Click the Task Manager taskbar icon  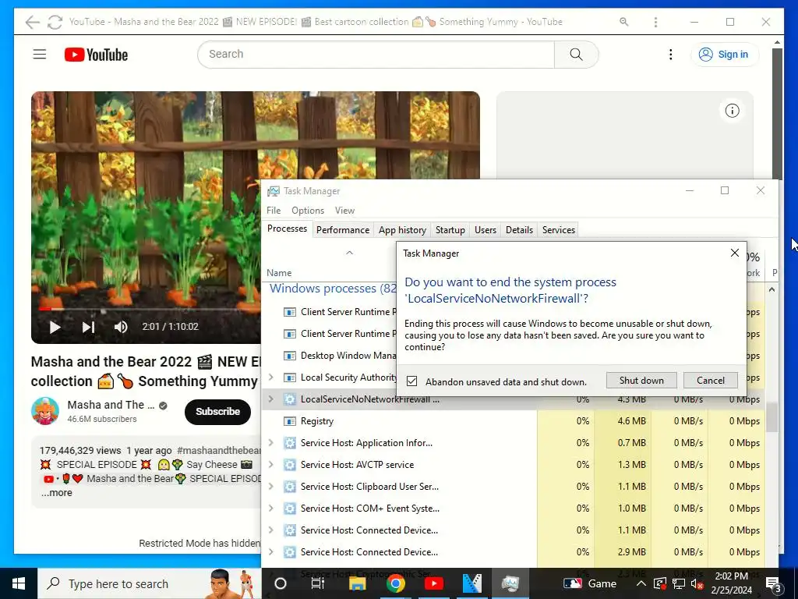pos(510,583)
